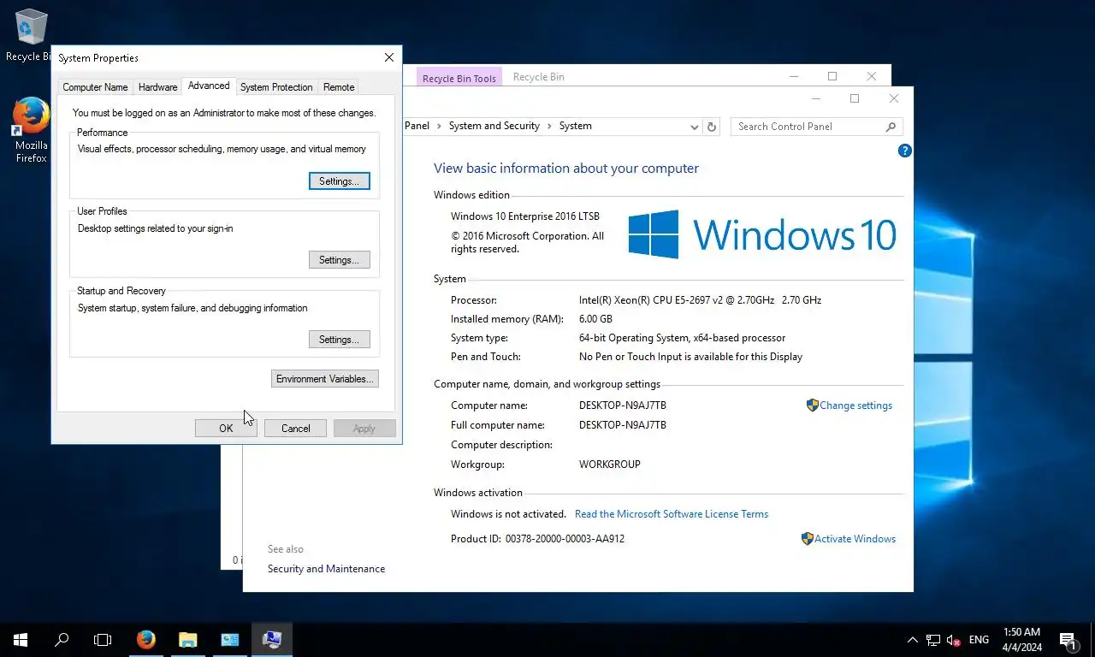Click the Activate Windows link
This screenshot has height=657, width=1095.
(855, 539)
